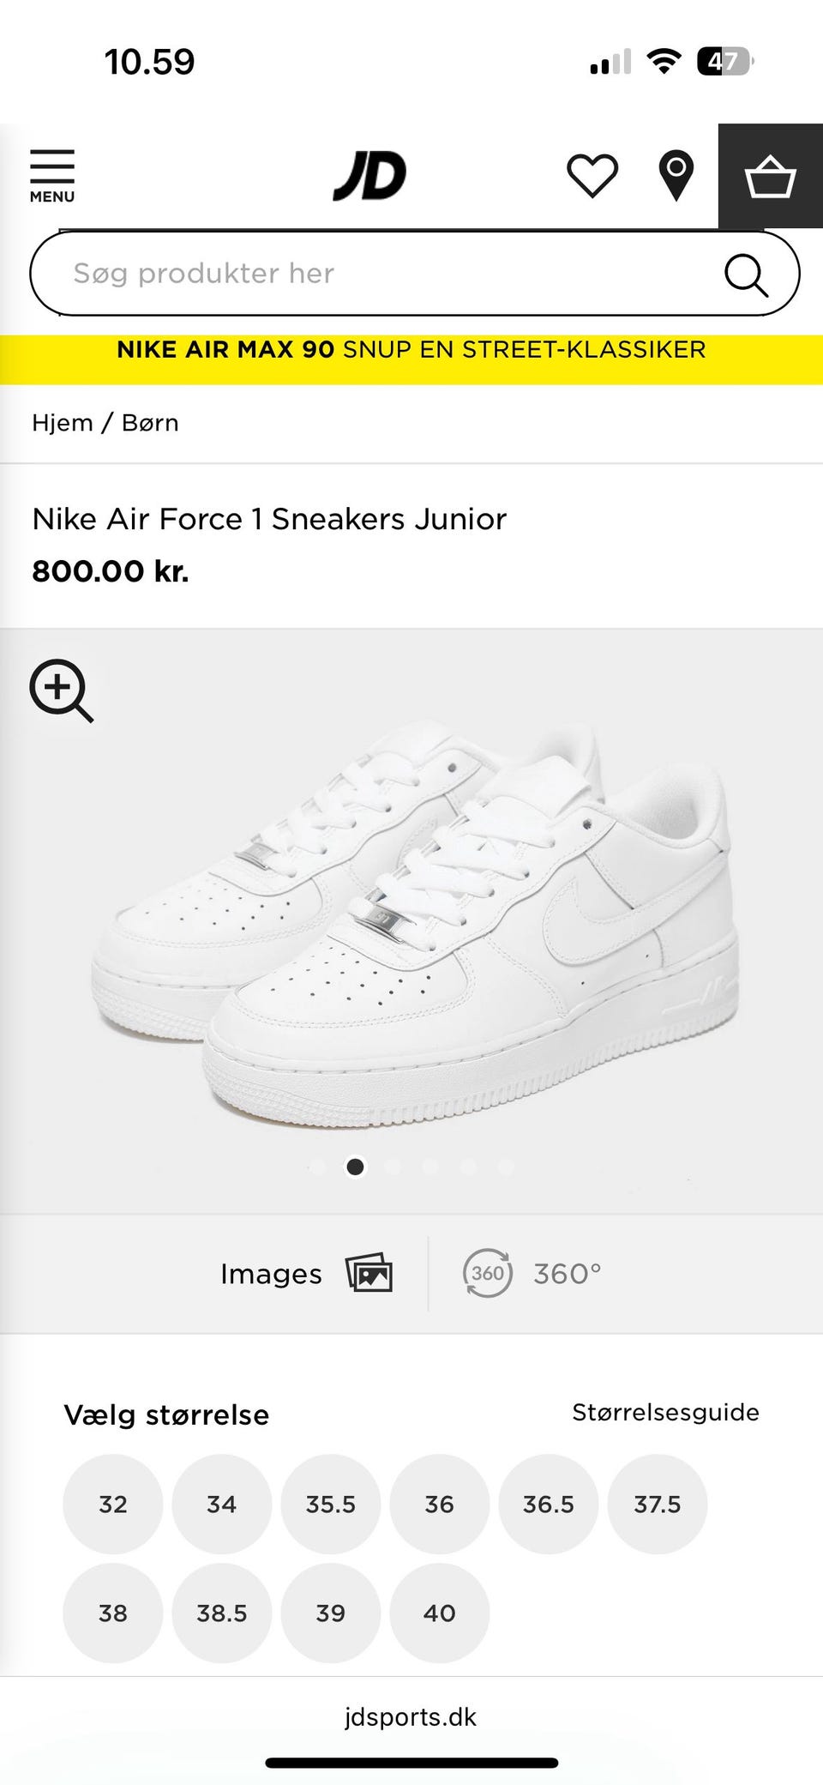
Task: Open the shopping basket icon
Action: [x=770, y=177]
